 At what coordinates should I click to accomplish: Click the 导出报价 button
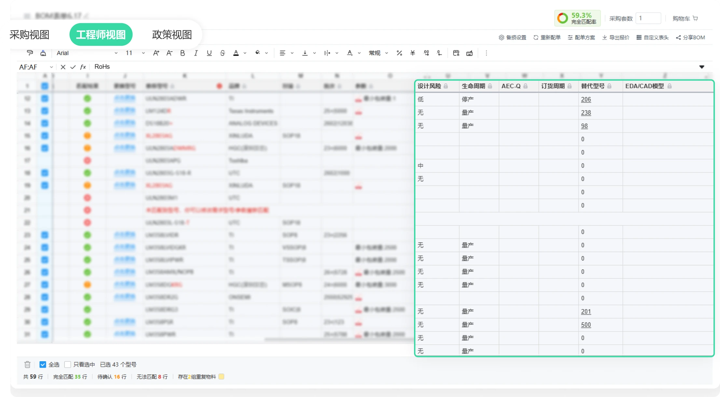tap(616, 37)
